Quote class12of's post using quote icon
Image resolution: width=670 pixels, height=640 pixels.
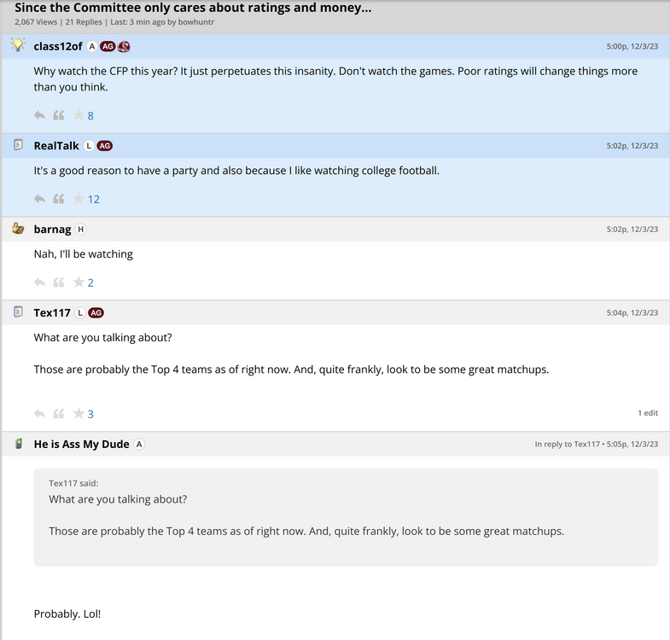click(59, 115)
